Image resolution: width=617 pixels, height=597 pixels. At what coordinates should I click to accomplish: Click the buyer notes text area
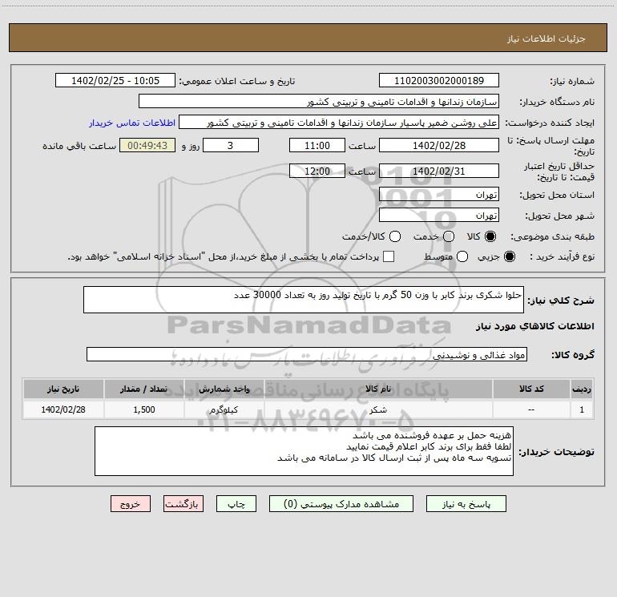pos(304,451)
